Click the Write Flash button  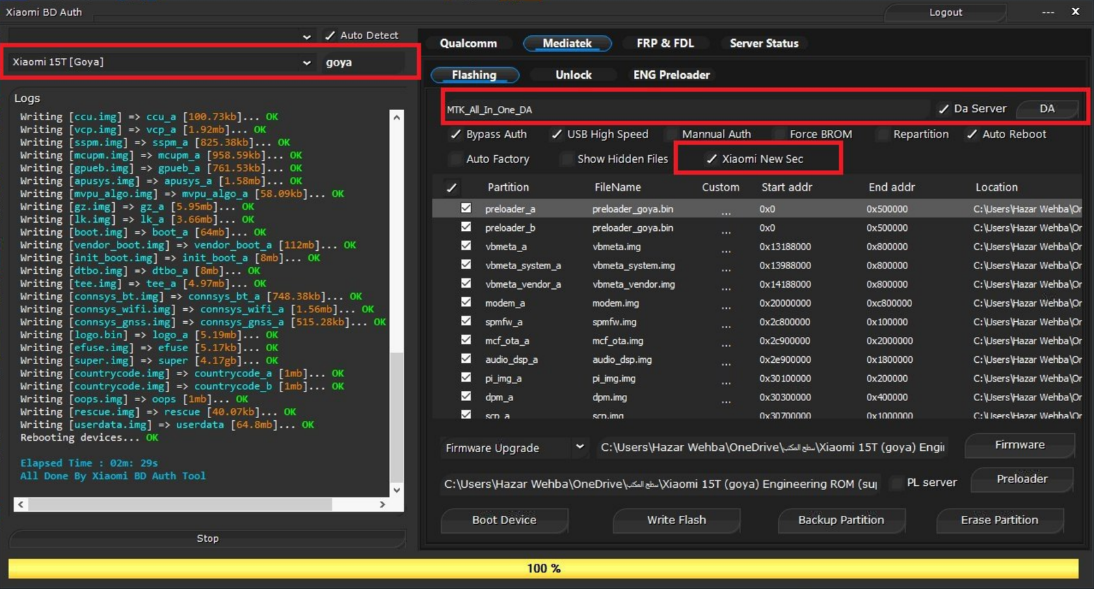click(x=676, y=520)
